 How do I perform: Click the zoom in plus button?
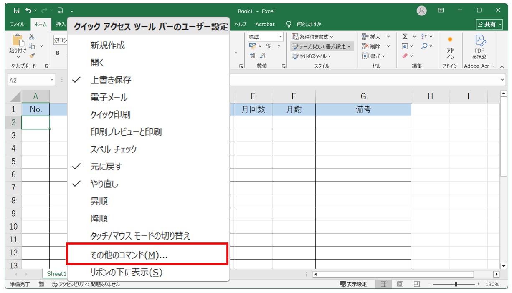point(478,284)
